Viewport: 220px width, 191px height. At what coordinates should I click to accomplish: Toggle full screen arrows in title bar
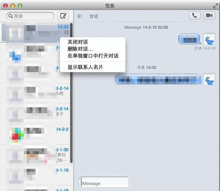(215, 6)
